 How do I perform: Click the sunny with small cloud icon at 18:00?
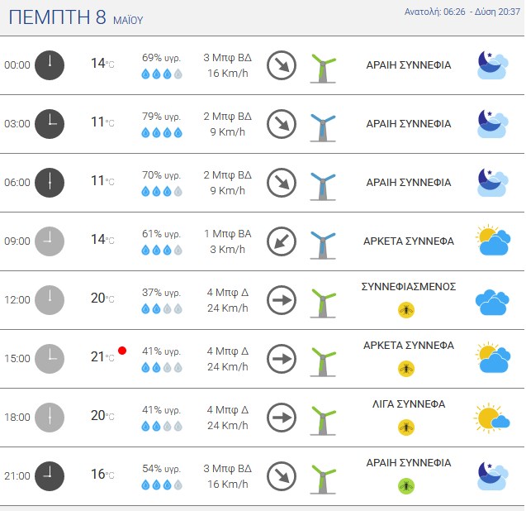tap(492, 418)
